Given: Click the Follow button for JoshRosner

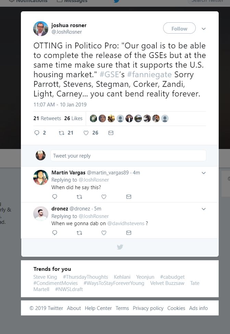Looking at the screenshot, I should 179,28.
